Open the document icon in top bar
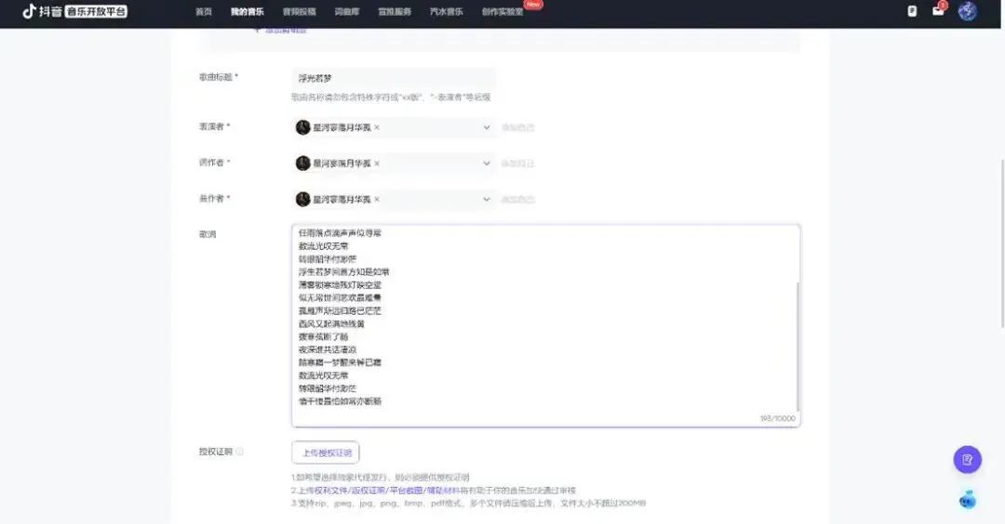 pos(912,11)
